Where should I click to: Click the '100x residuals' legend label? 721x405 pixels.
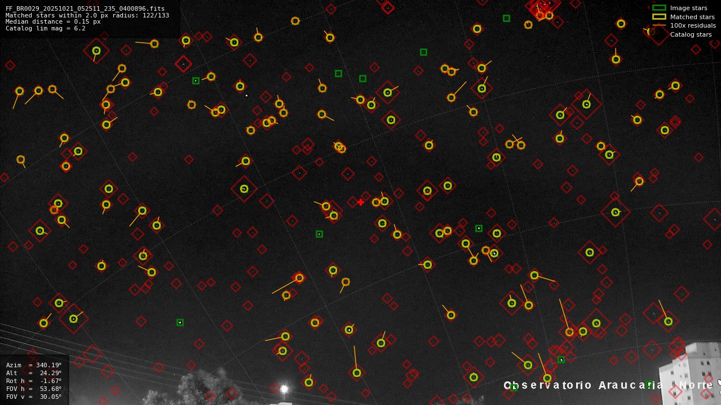tap(693, 25)
